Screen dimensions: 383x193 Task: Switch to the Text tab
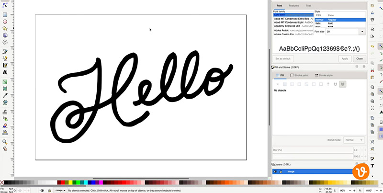point(308,6)
